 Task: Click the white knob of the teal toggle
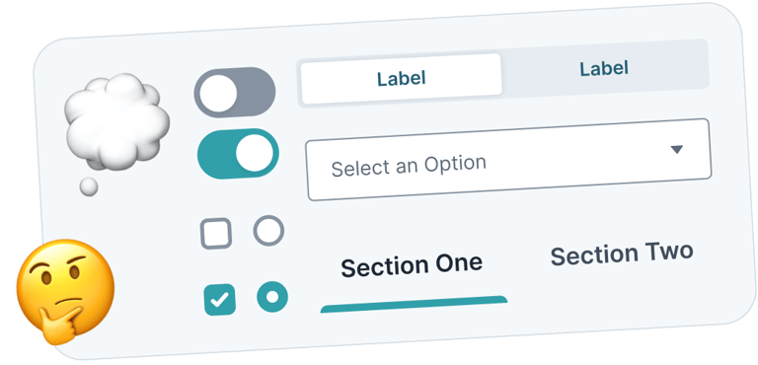pyautogui.click(x=255, y=153)
